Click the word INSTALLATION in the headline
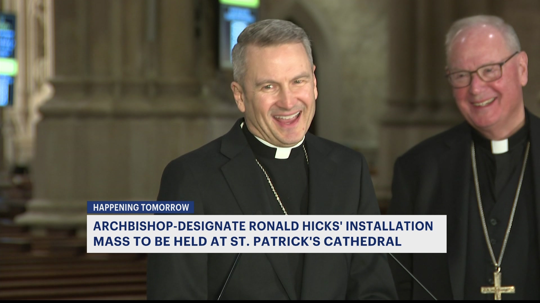The height and width of the screenshot is (303, 540). click(x=389, y=226)
